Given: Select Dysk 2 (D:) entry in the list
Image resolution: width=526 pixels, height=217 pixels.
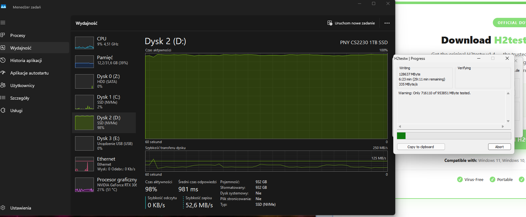Looking at the screenshot, I should [x=104, y=123].
